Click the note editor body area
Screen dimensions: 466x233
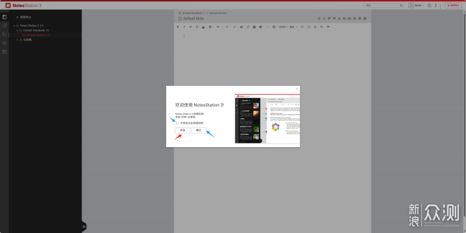click(272, 132)
